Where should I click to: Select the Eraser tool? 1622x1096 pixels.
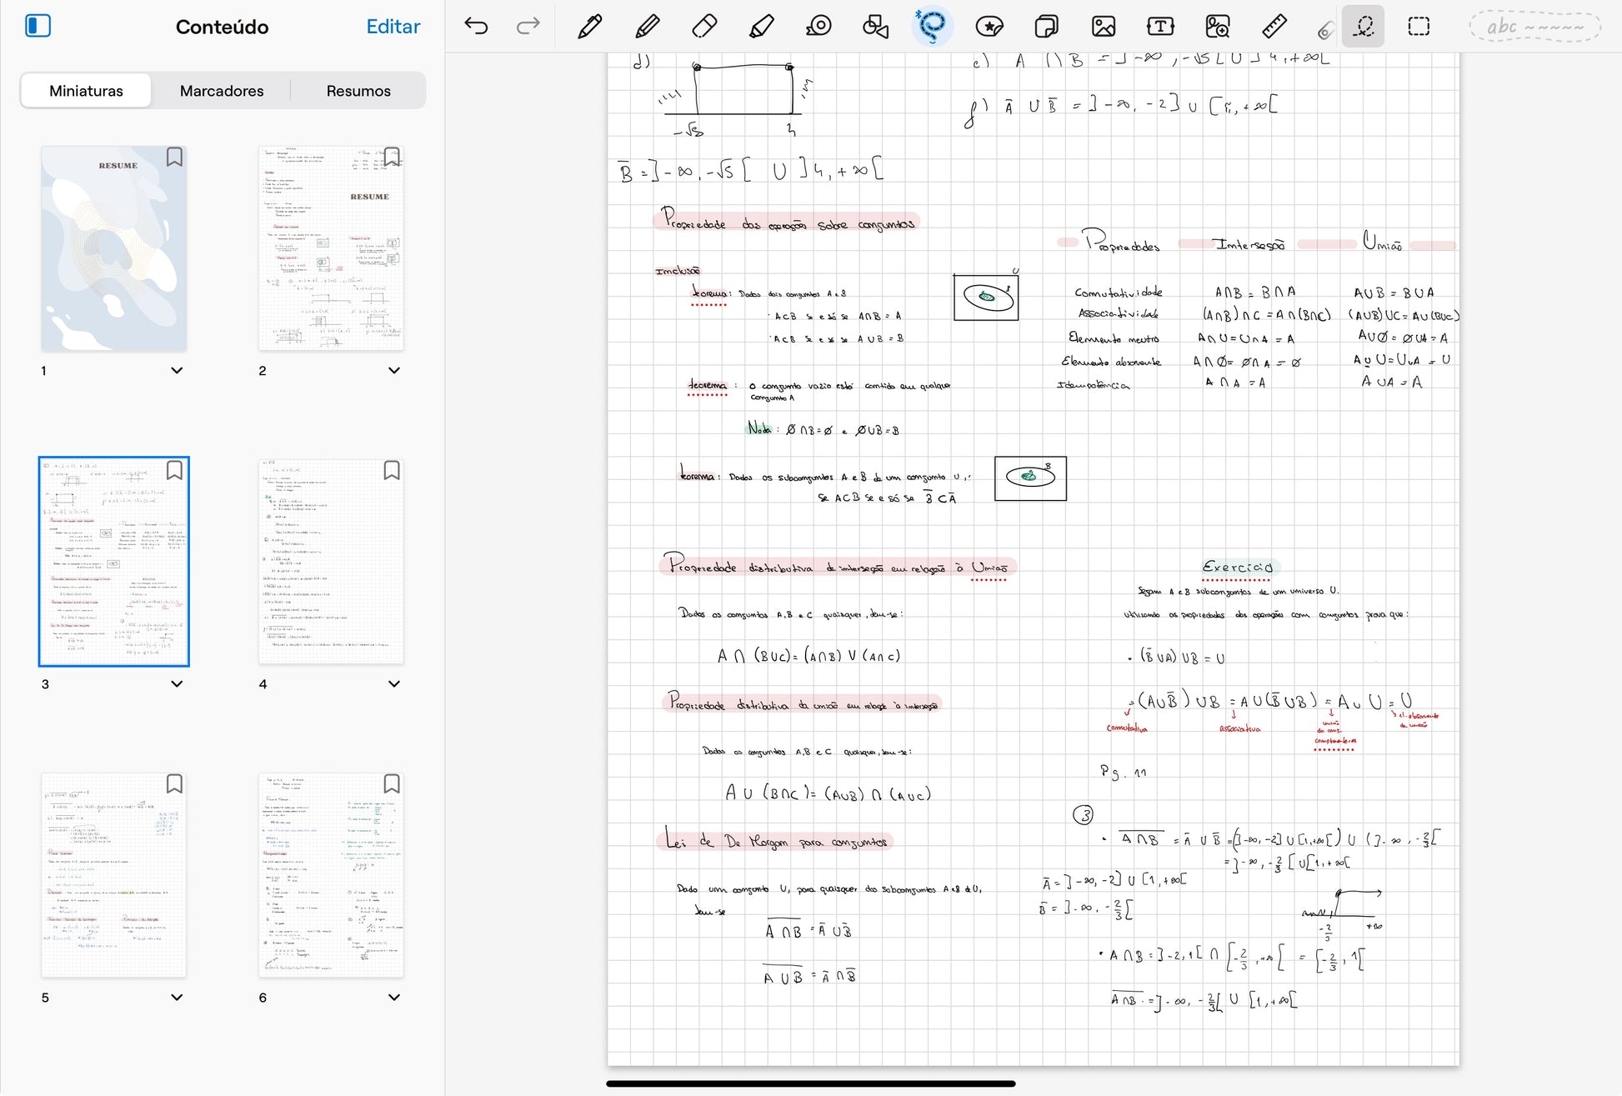(704, 27)
